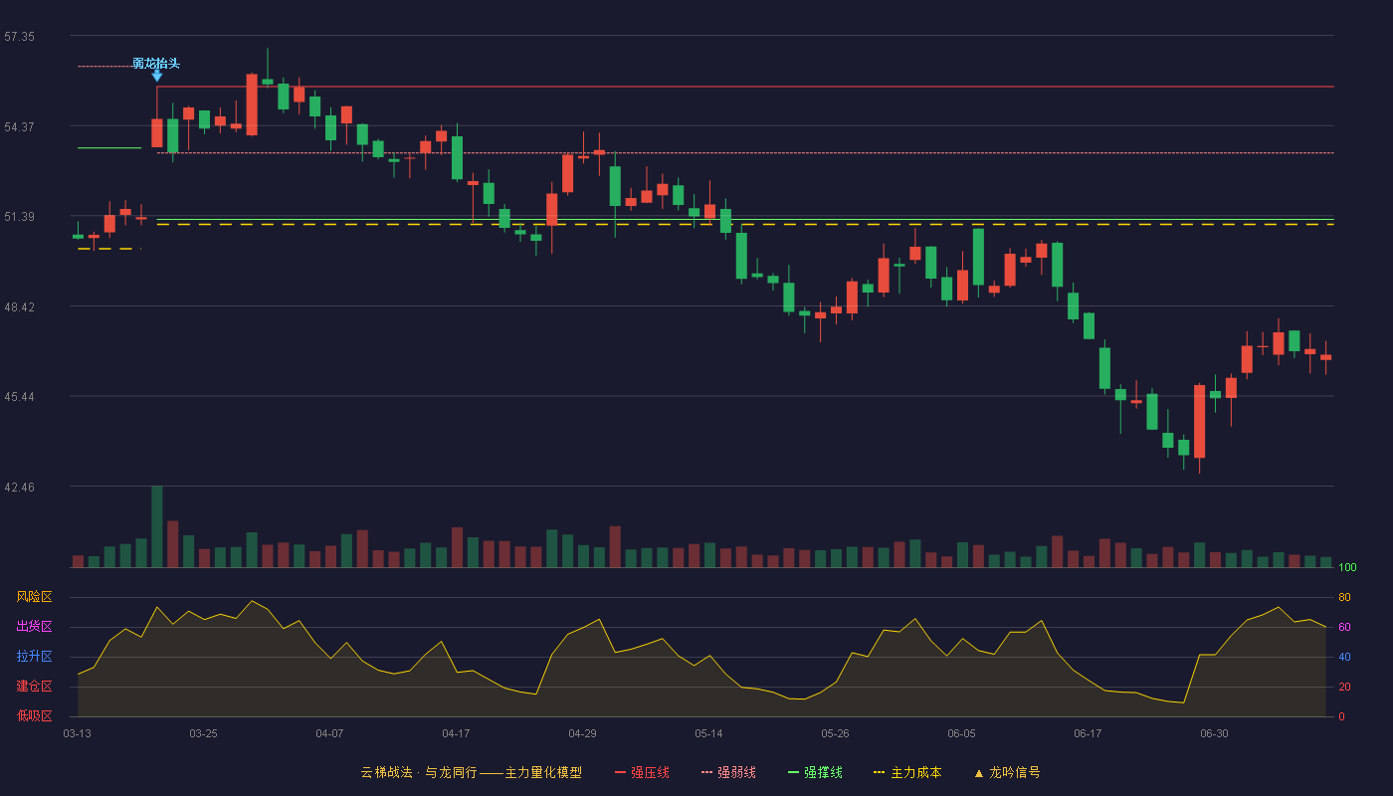
Task: Click the 06-17 date label
Action: coord(1088,733)
